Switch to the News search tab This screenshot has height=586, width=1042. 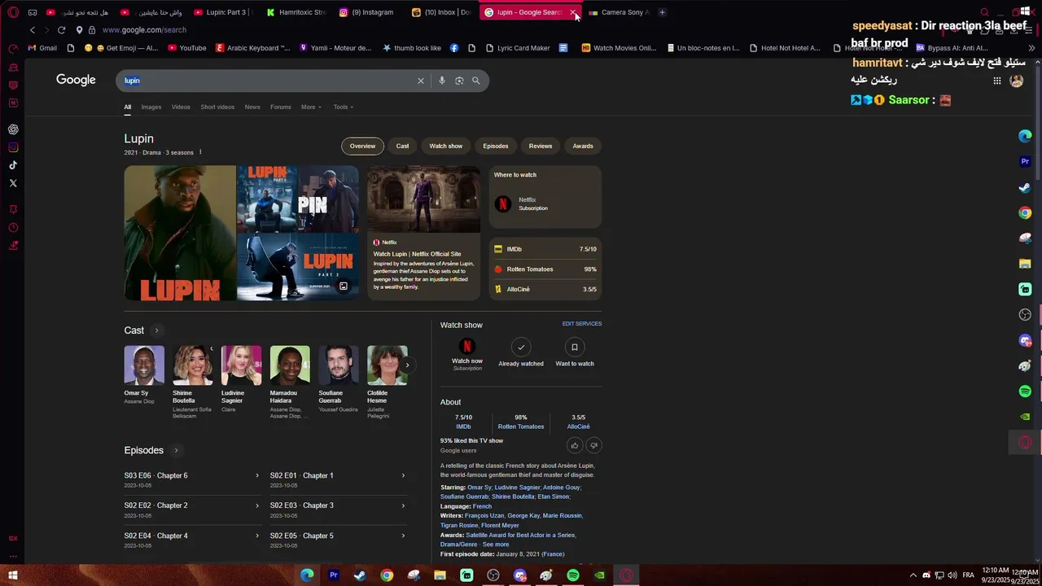tap(252, 107)
